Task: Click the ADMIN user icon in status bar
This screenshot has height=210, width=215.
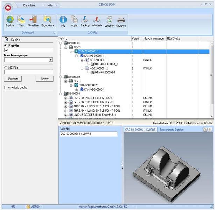Action: (28, 206)
